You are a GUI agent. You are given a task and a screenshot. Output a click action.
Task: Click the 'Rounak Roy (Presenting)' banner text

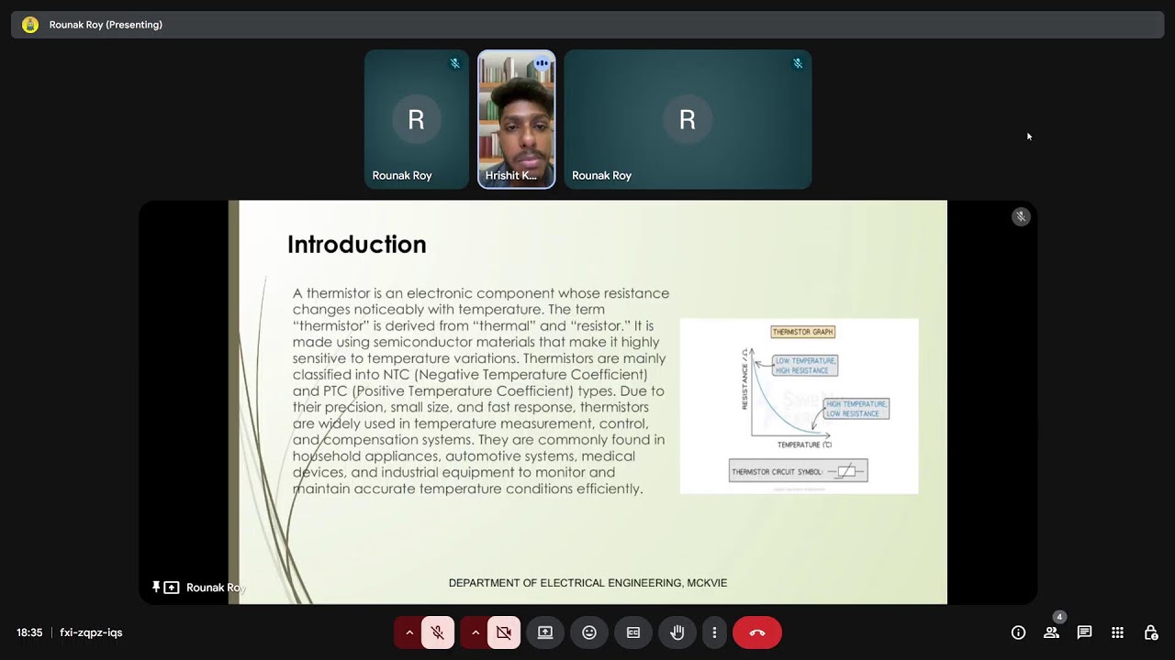[106, 25]
